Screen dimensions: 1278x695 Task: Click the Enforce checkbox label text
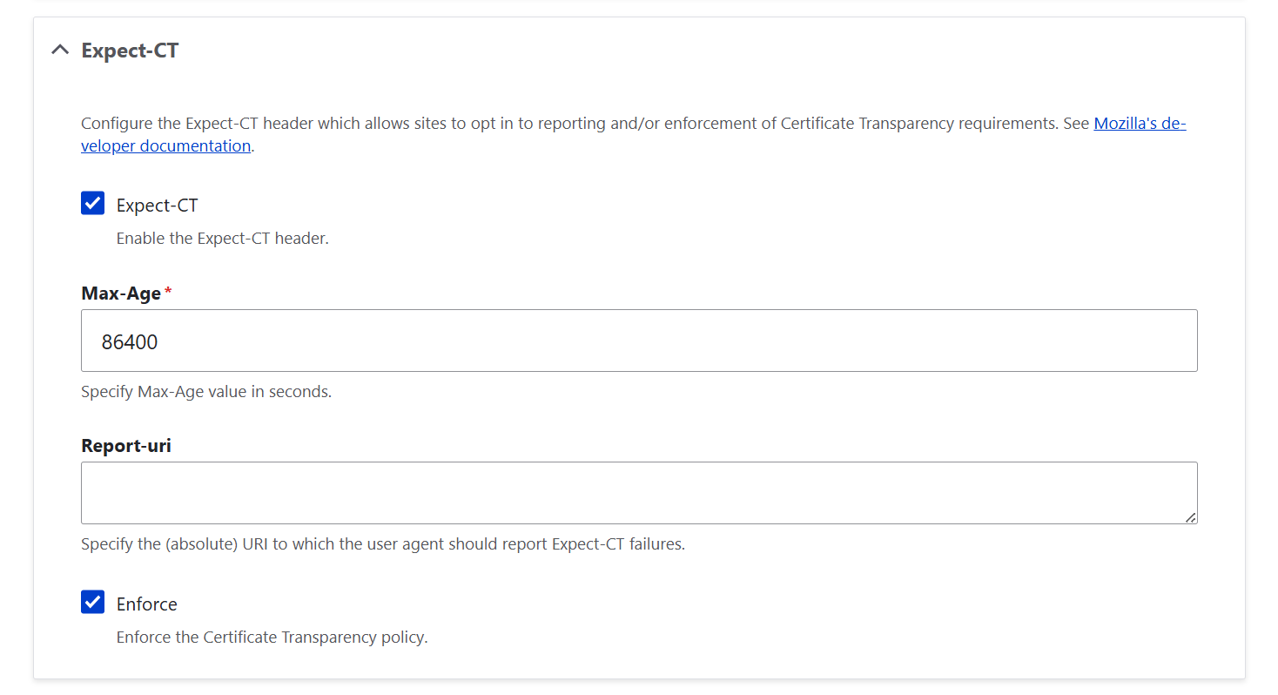pos(147,602)
